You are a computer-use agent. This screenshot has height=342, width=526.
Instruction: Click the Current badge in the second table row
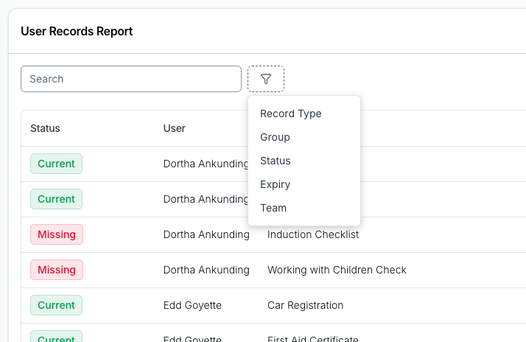click(x=56, y=199)
